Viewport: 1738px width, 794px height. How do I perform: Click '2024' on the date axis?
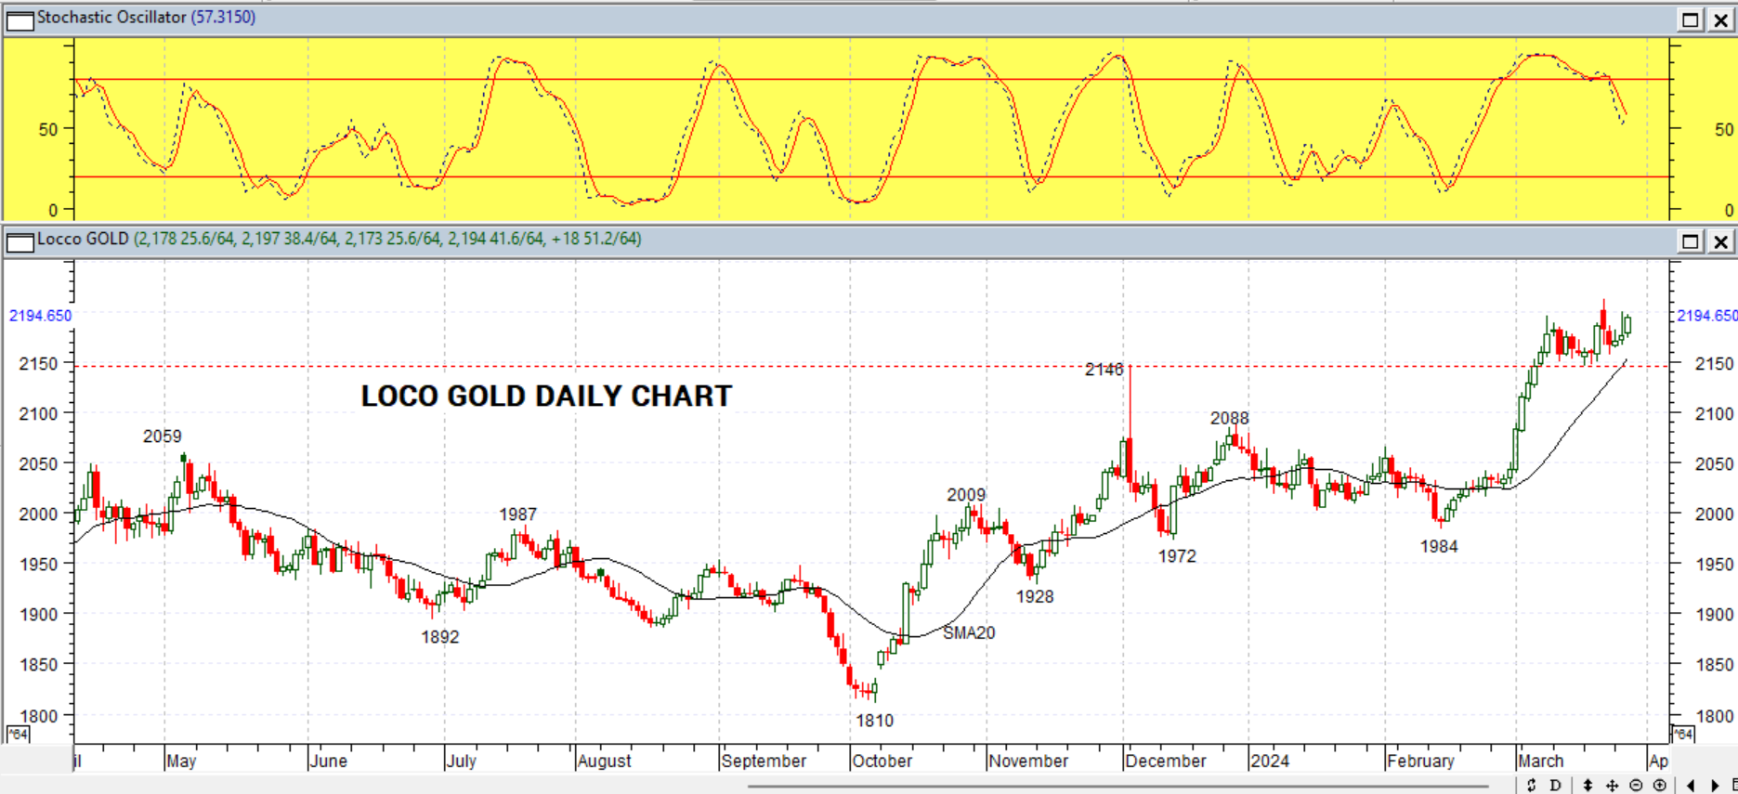[1270, 761]
